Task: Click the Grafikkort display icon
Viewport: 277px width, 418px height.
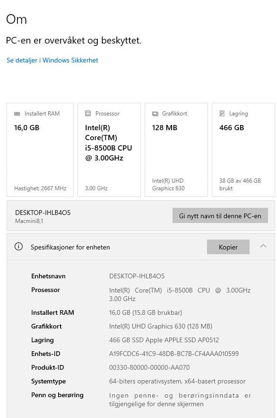Action: pos(155,114)
